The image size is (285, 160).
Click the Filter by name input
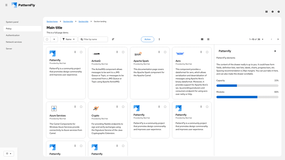(93, 39)
